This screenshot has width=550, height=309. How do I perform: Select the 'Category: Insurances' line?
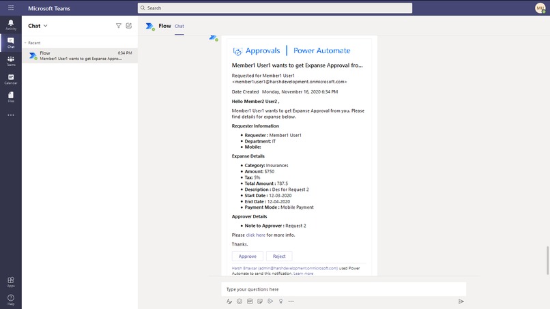click(266, 165)
